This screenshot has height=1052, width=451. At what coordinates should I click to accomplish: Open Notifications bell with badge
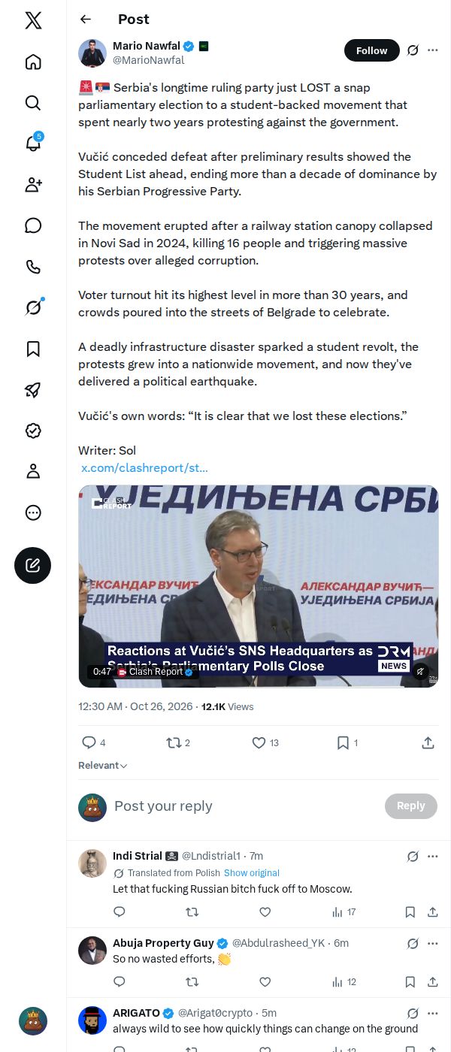click(33, 144)
